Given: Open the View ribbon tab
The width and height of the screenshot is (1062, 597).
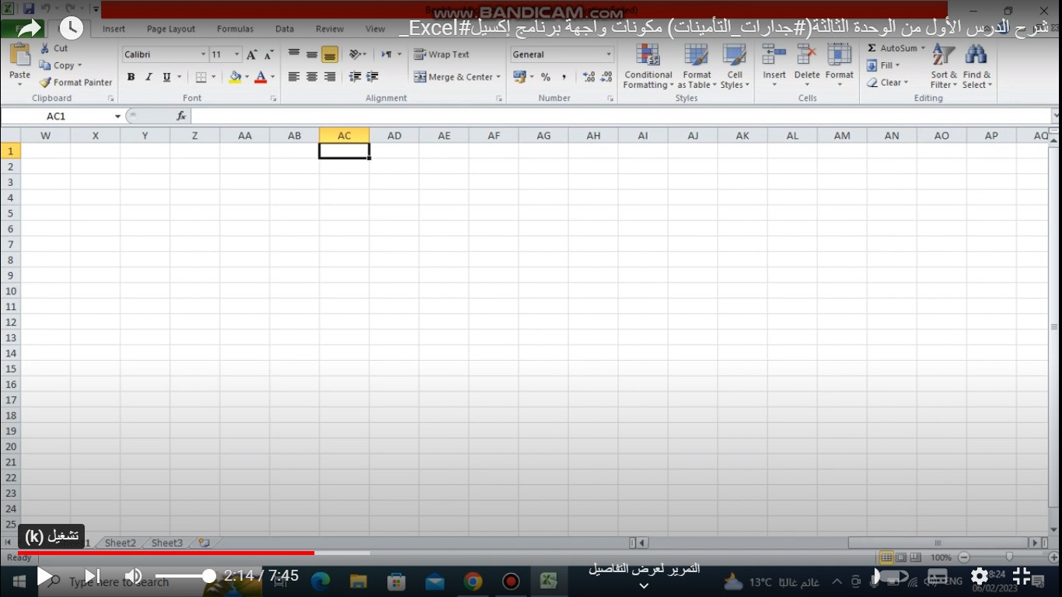Looking at the screenshot, I should pyautogui.click(x=376, y=29).
